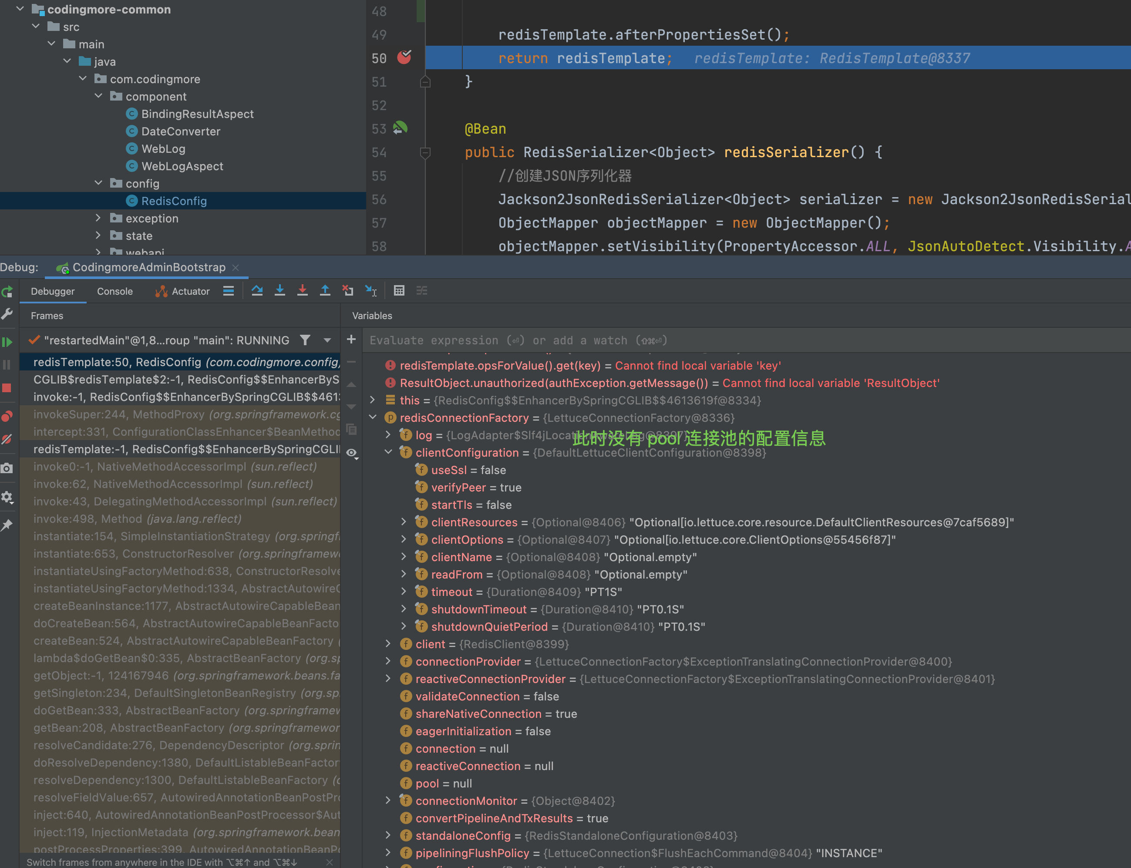Viewport: 1131px width, 868px height.
Task: Toggle the eye watches view option
Action: [x=352, y=453]
